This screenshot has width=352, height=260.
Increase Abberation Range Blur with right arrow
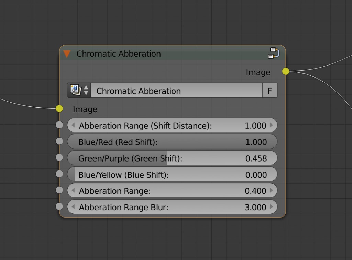[273, 207]
